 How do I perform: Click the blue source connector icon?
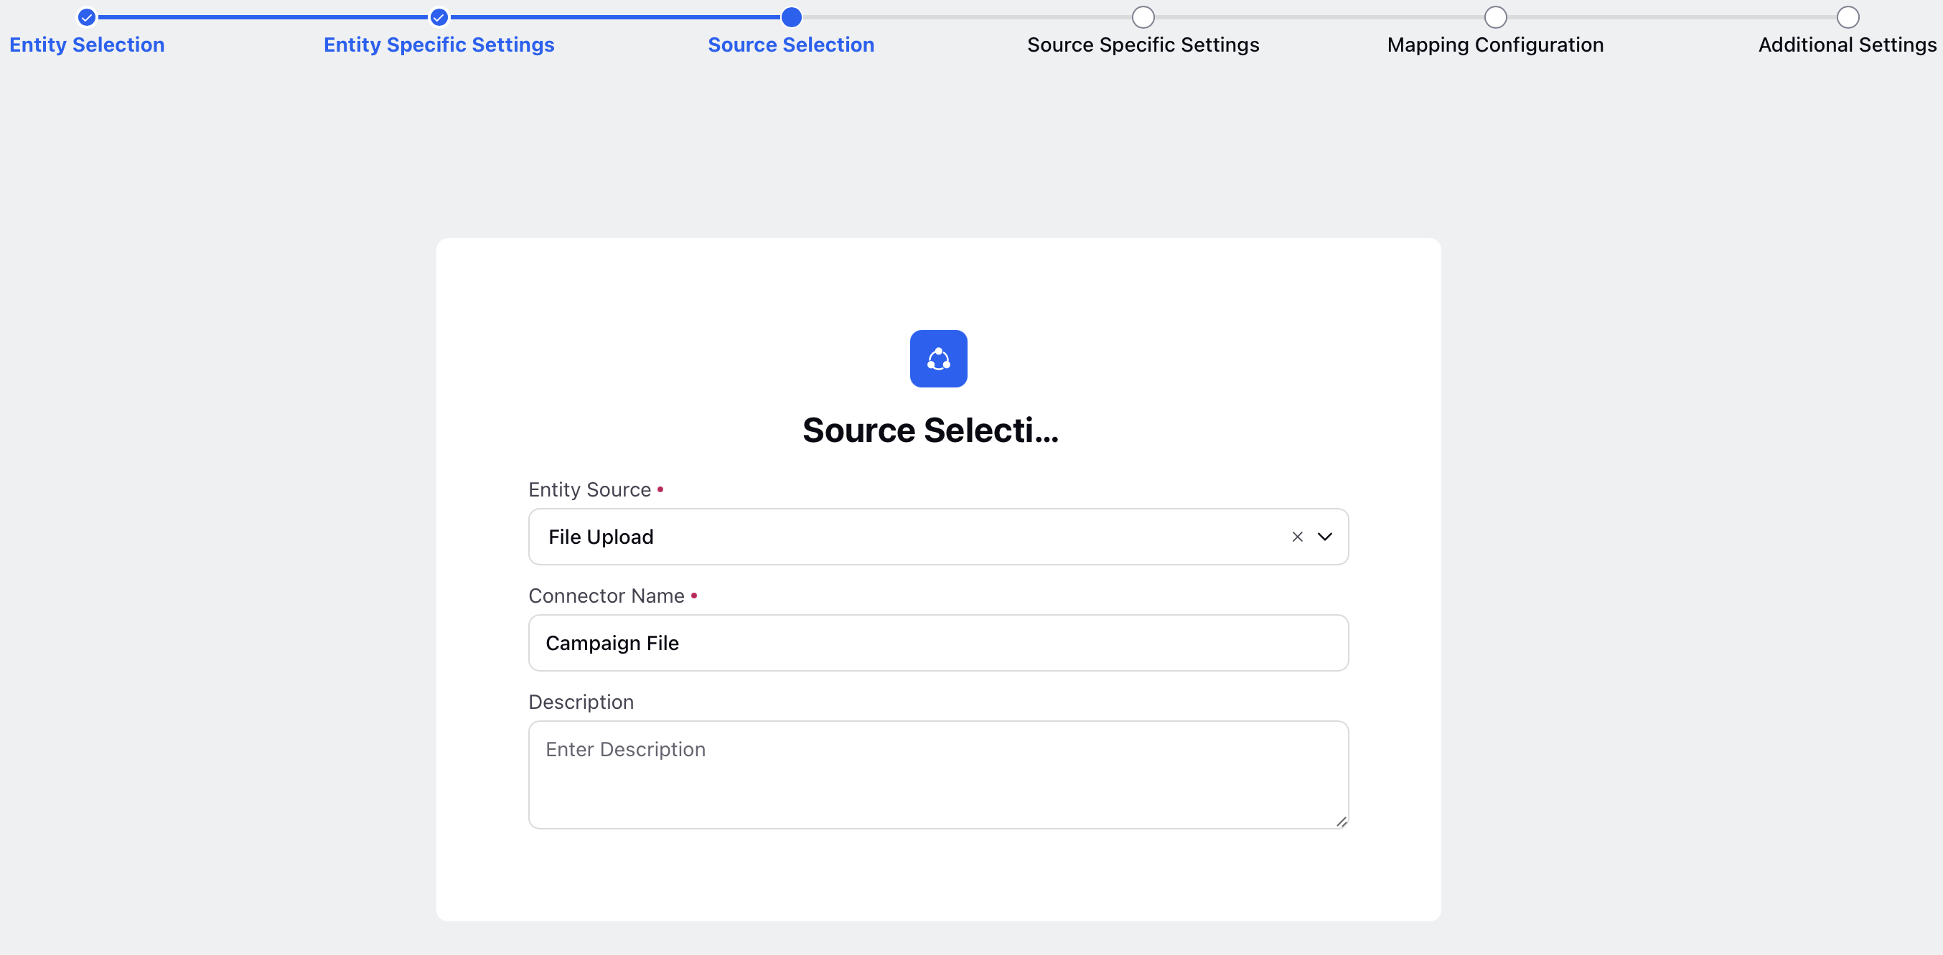point(938,359)
